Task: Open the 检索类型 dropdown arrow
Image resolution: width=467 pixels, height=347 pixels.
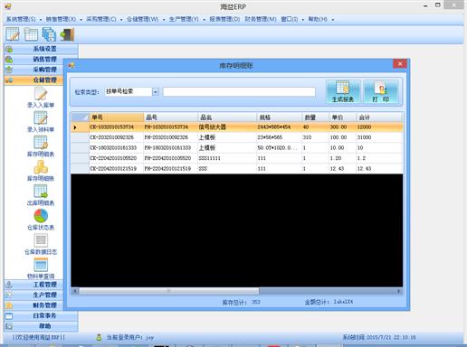Action: point(156,91)
